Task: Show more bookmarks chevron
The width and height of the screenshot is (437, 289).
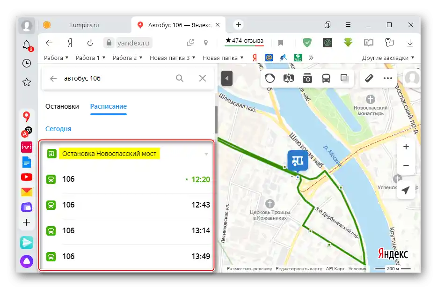Action: (311, 58)
